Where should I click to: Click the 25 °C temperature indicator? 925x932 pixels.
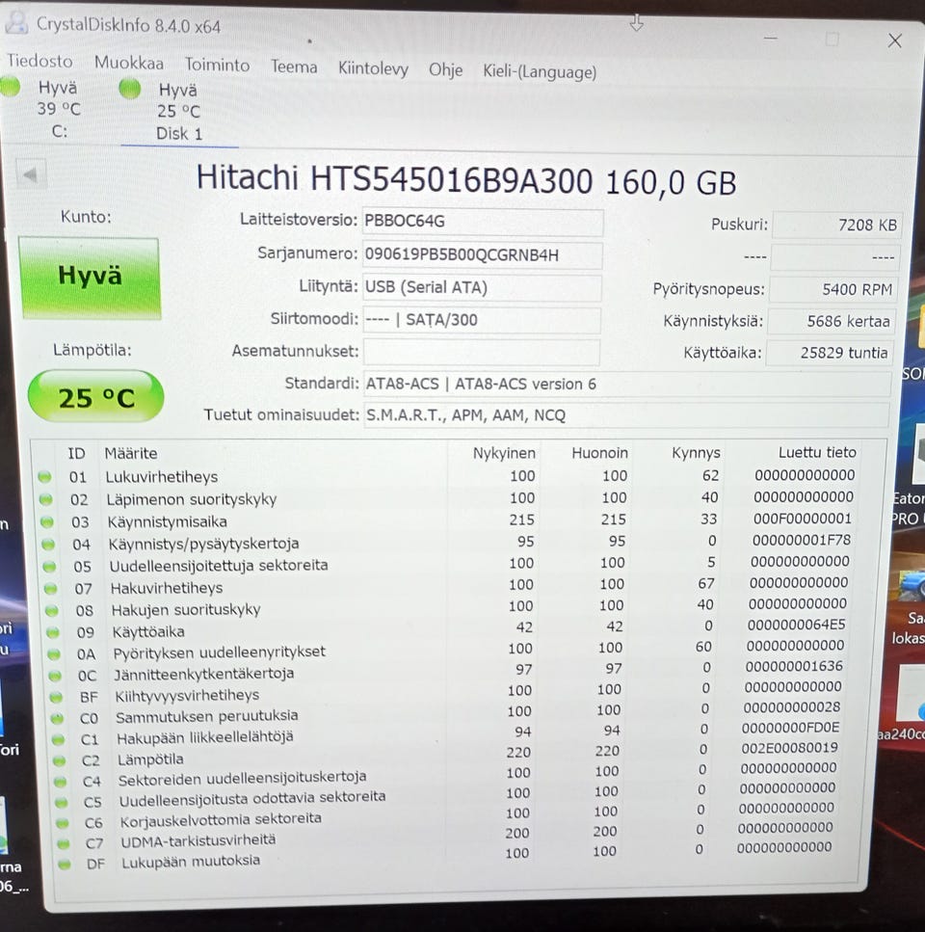pos(96,397)
